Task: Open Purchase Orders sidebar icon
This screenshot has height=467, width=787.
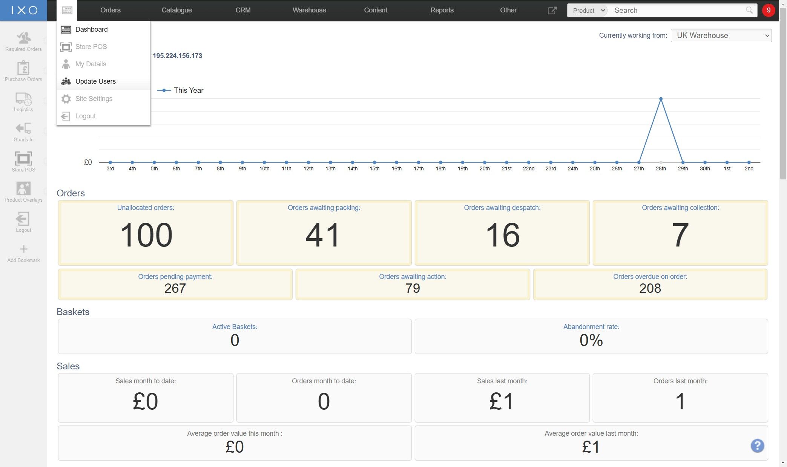Action: pos(23,71)
